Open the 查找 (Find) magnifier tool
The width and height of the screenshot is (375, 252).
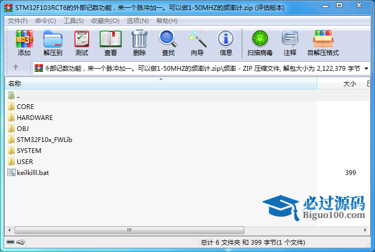[168, 38]
